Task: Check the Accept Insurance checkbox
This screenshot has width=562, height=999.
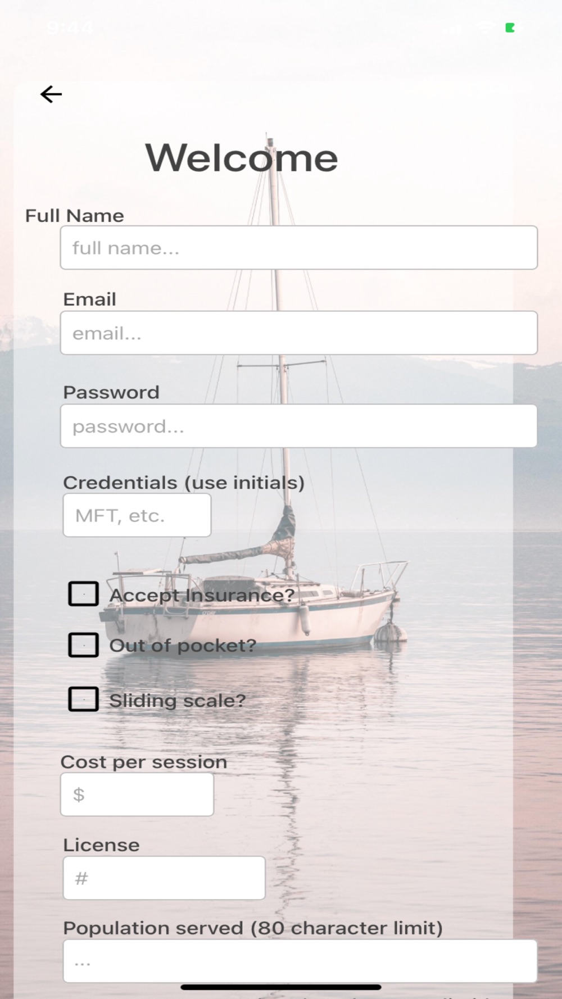Action: coord(83,594)
